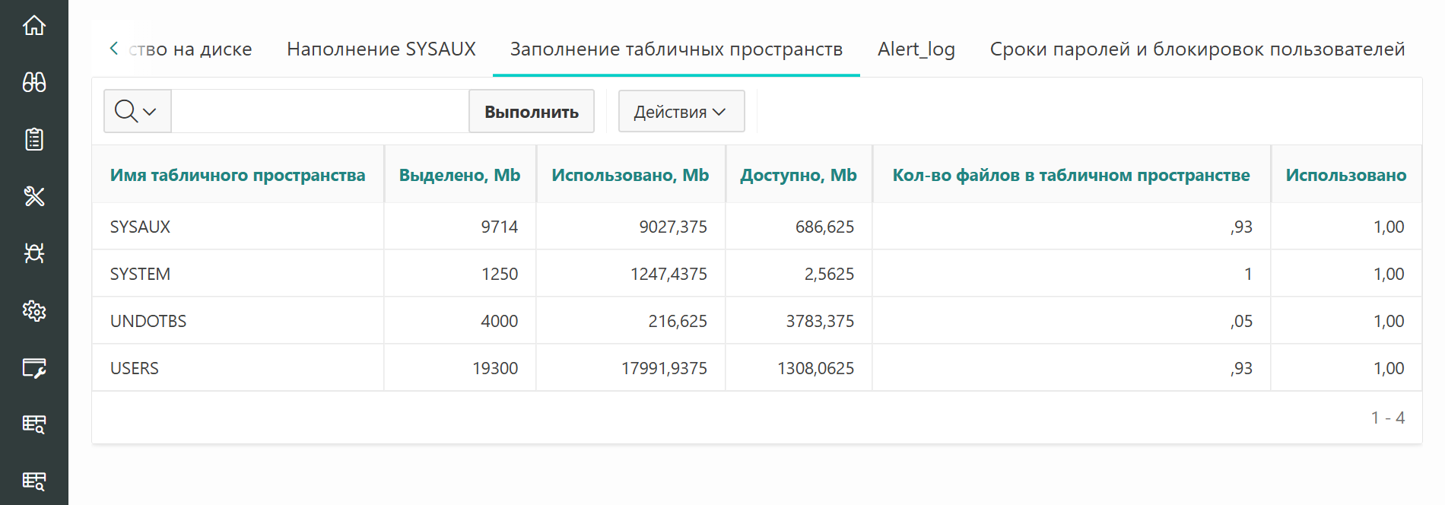Open the window with wrench sidebar icon

(34, 368)
